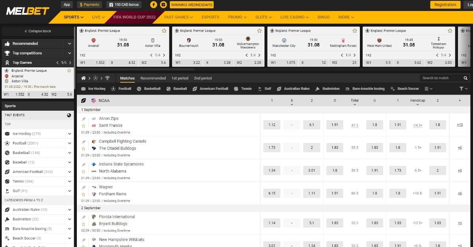Screen dimensions: 473x247
Task: Filter sports bar by Baseball
Action: pyautogui.click(x=176, y=89)
